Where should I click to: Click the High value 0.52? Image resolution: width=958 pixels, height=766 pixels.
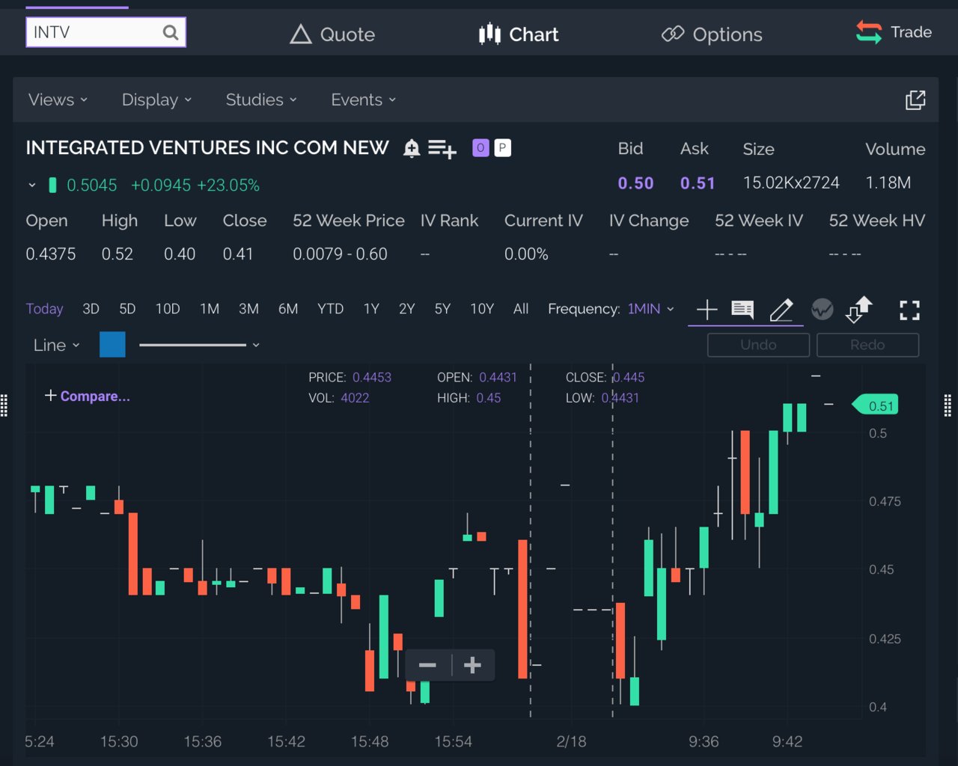(118, 254)
